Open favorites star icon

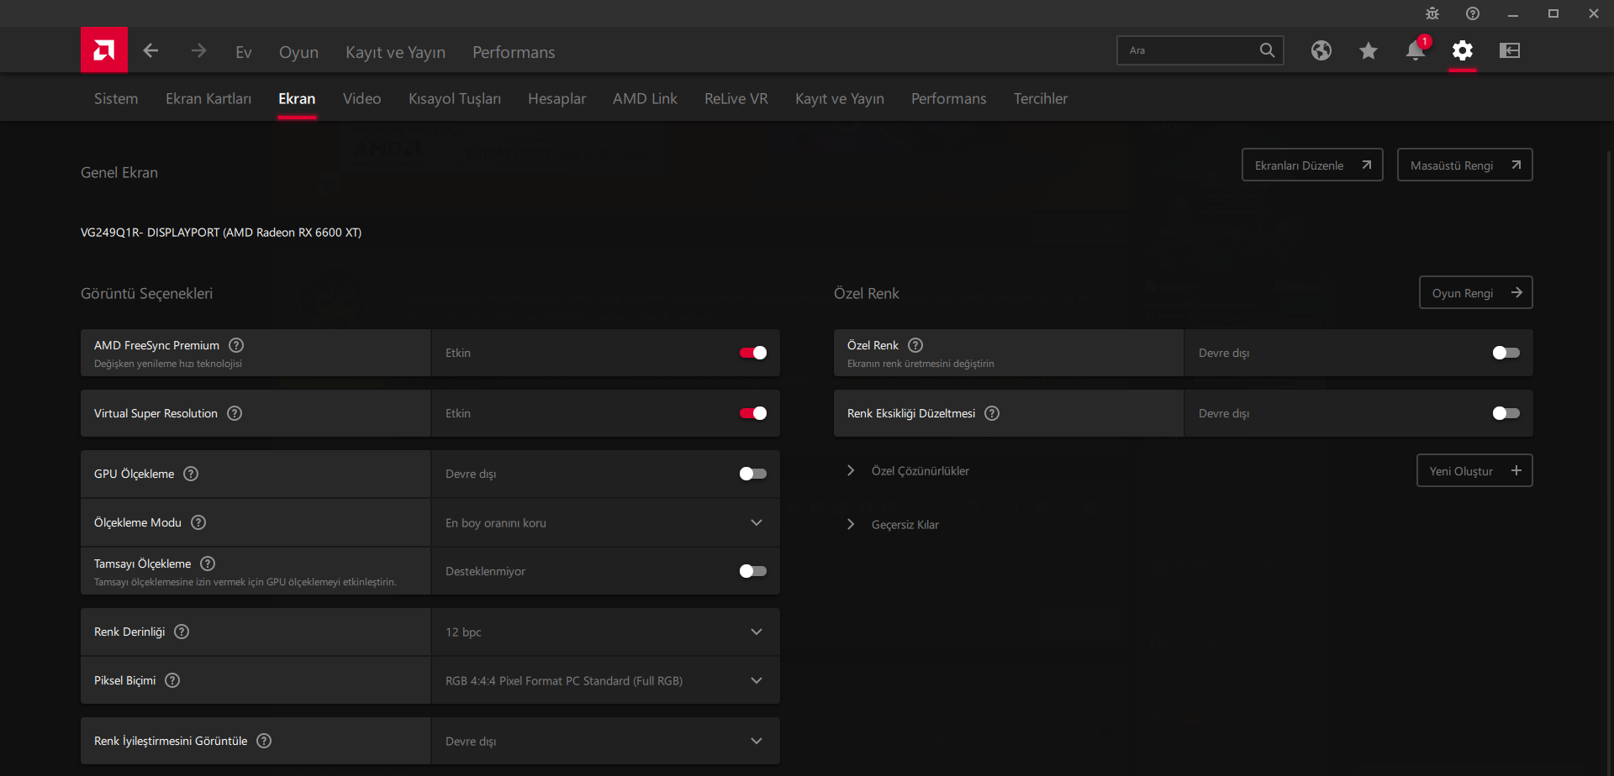(1369, 50)
